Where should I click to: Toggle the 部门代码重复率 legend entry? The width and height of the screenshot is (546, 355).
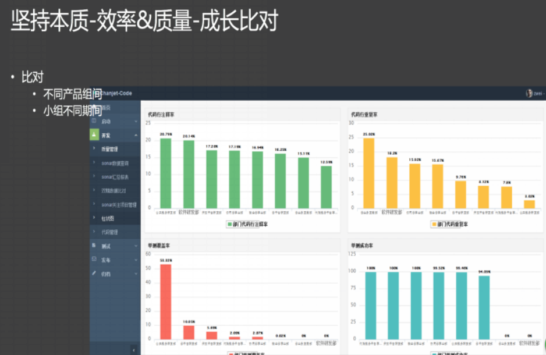(x=449, y=224)
